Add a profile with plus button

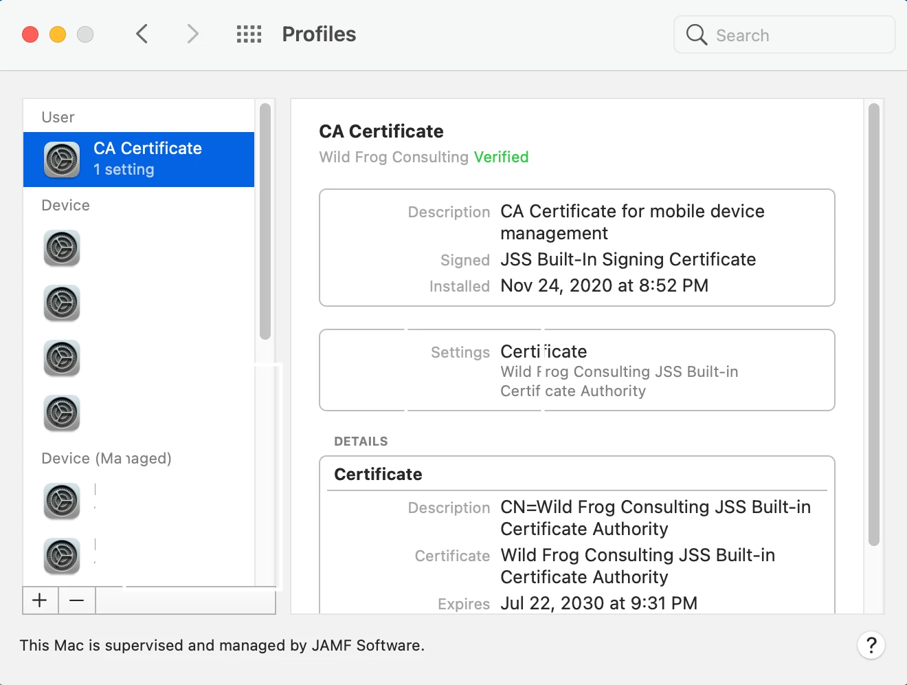point(41,600)
